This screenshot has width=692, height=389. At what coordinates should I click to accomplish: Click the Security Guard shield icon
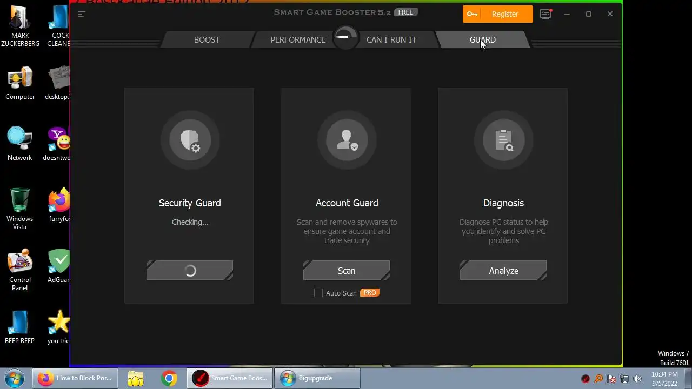coord(190,140)
